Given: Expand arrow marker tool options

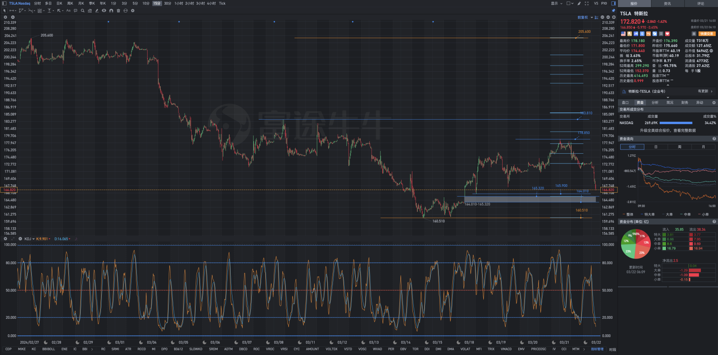Looking at the screenshot, I should pos(63,11).
